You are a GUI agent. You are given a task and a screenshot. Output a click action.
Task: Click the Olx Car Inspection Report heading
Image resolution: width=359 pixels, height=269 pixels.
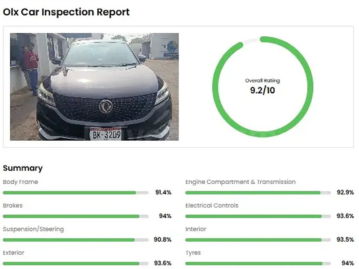(x=66, y=12)
